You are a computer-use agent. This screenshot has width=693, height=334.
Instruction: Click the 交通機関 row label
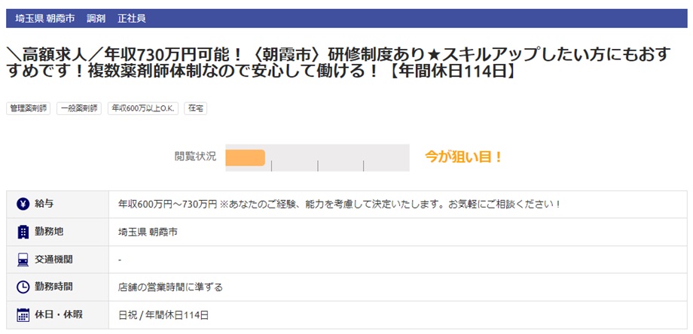click(x=54, y=260)
